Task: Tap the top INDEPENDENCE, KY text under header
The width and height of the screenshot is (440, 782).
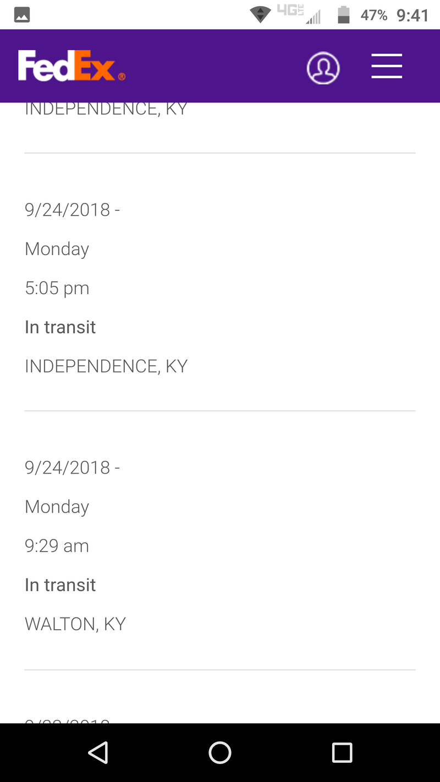Action: 106,109
